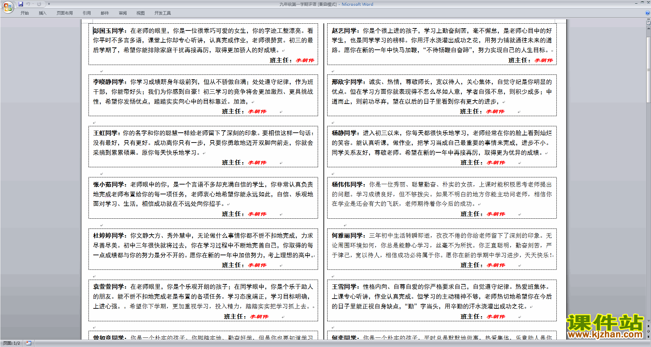The height and width of the screenshot is (347, 651).
Task: Click the name 张小茹同学 in the document
Action: tap(108, 185)
